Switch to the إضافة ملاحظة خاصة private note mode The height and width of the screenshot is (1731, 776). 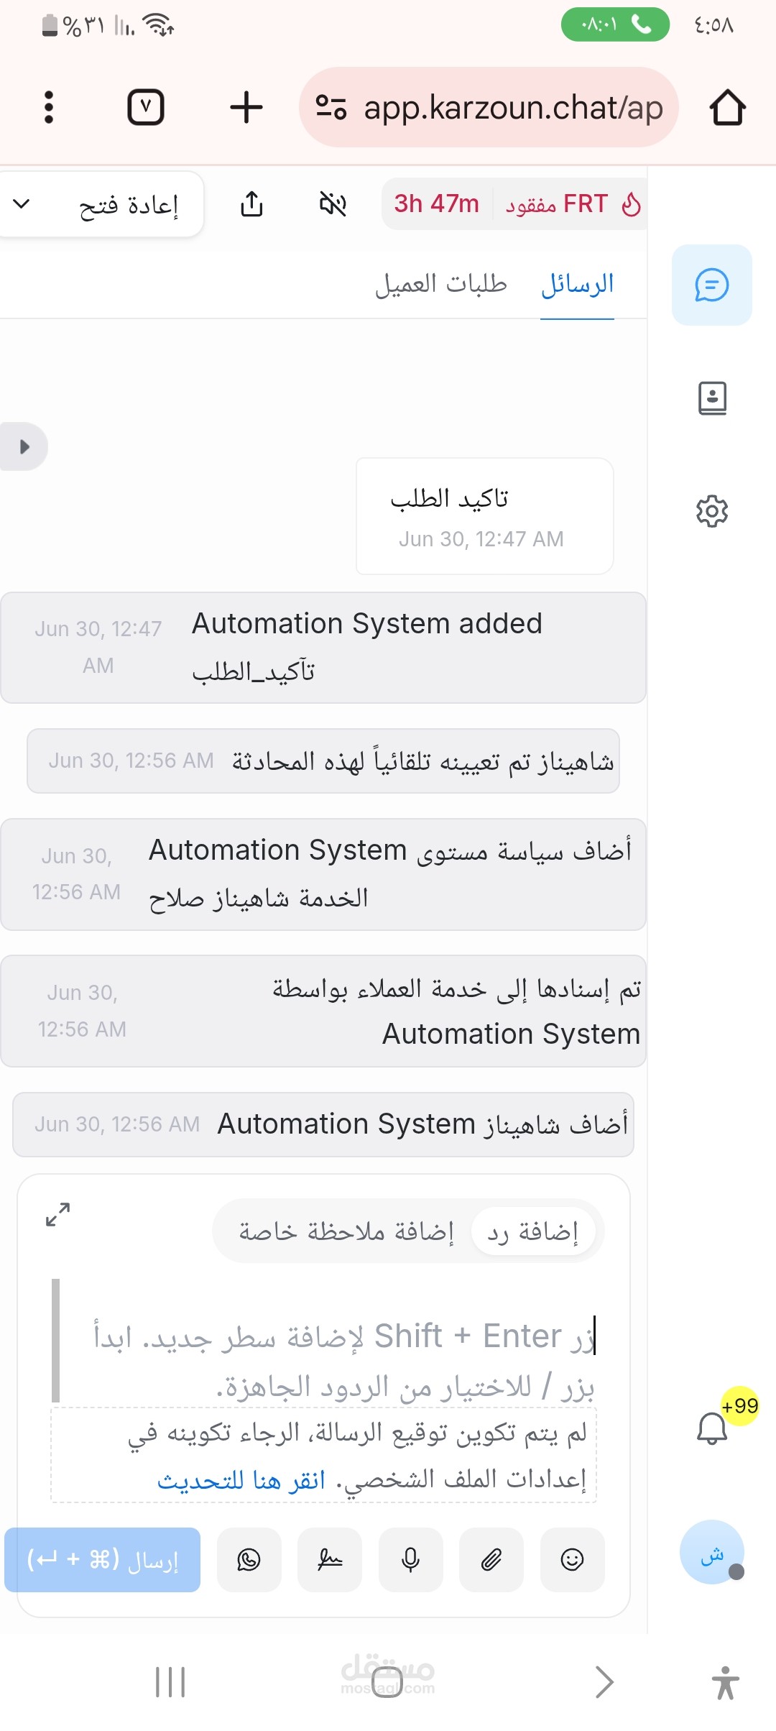tap(346, 1231)
